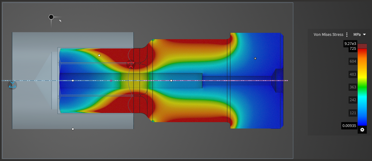Click the Von Mises Stress legend title
The width and height of the screenshot is (372, 161).
click(328, 35)
